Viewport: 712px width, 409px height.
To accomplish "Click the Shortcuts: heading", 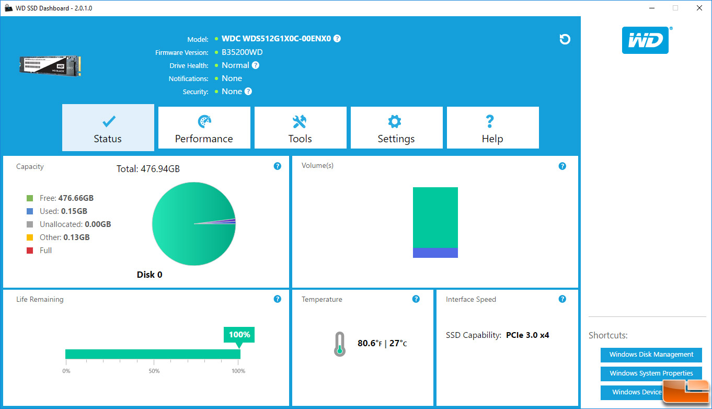I will click(608, 336).
